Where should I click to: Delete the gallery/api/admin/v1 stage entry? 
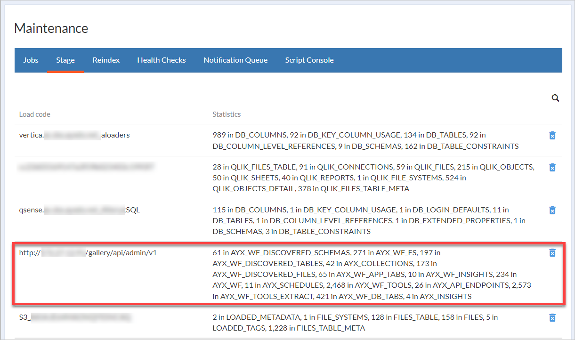click(x=552, y=253)
